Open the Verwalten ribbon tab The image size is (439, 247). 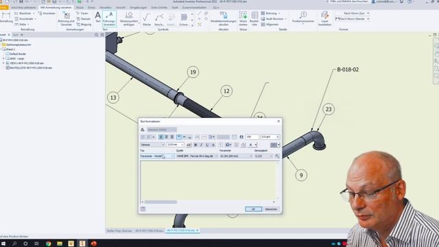[106, 8]
